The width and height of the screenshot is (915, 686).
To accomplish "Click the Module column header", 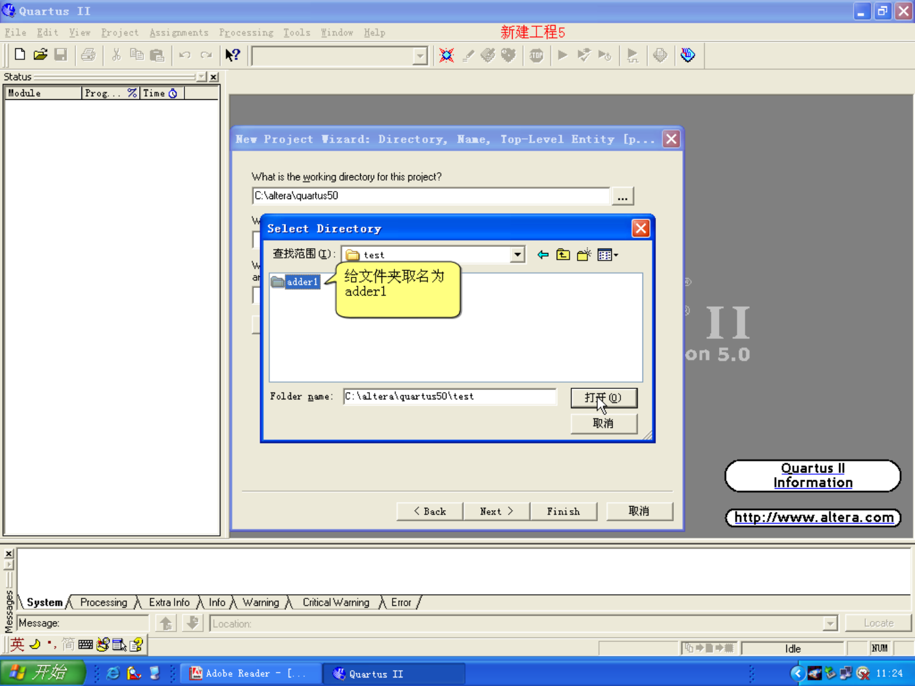I will pos(43,93).
